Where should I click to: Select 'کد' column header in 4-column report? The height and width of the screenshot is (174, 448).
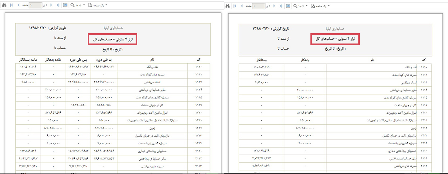click(198, 60)
